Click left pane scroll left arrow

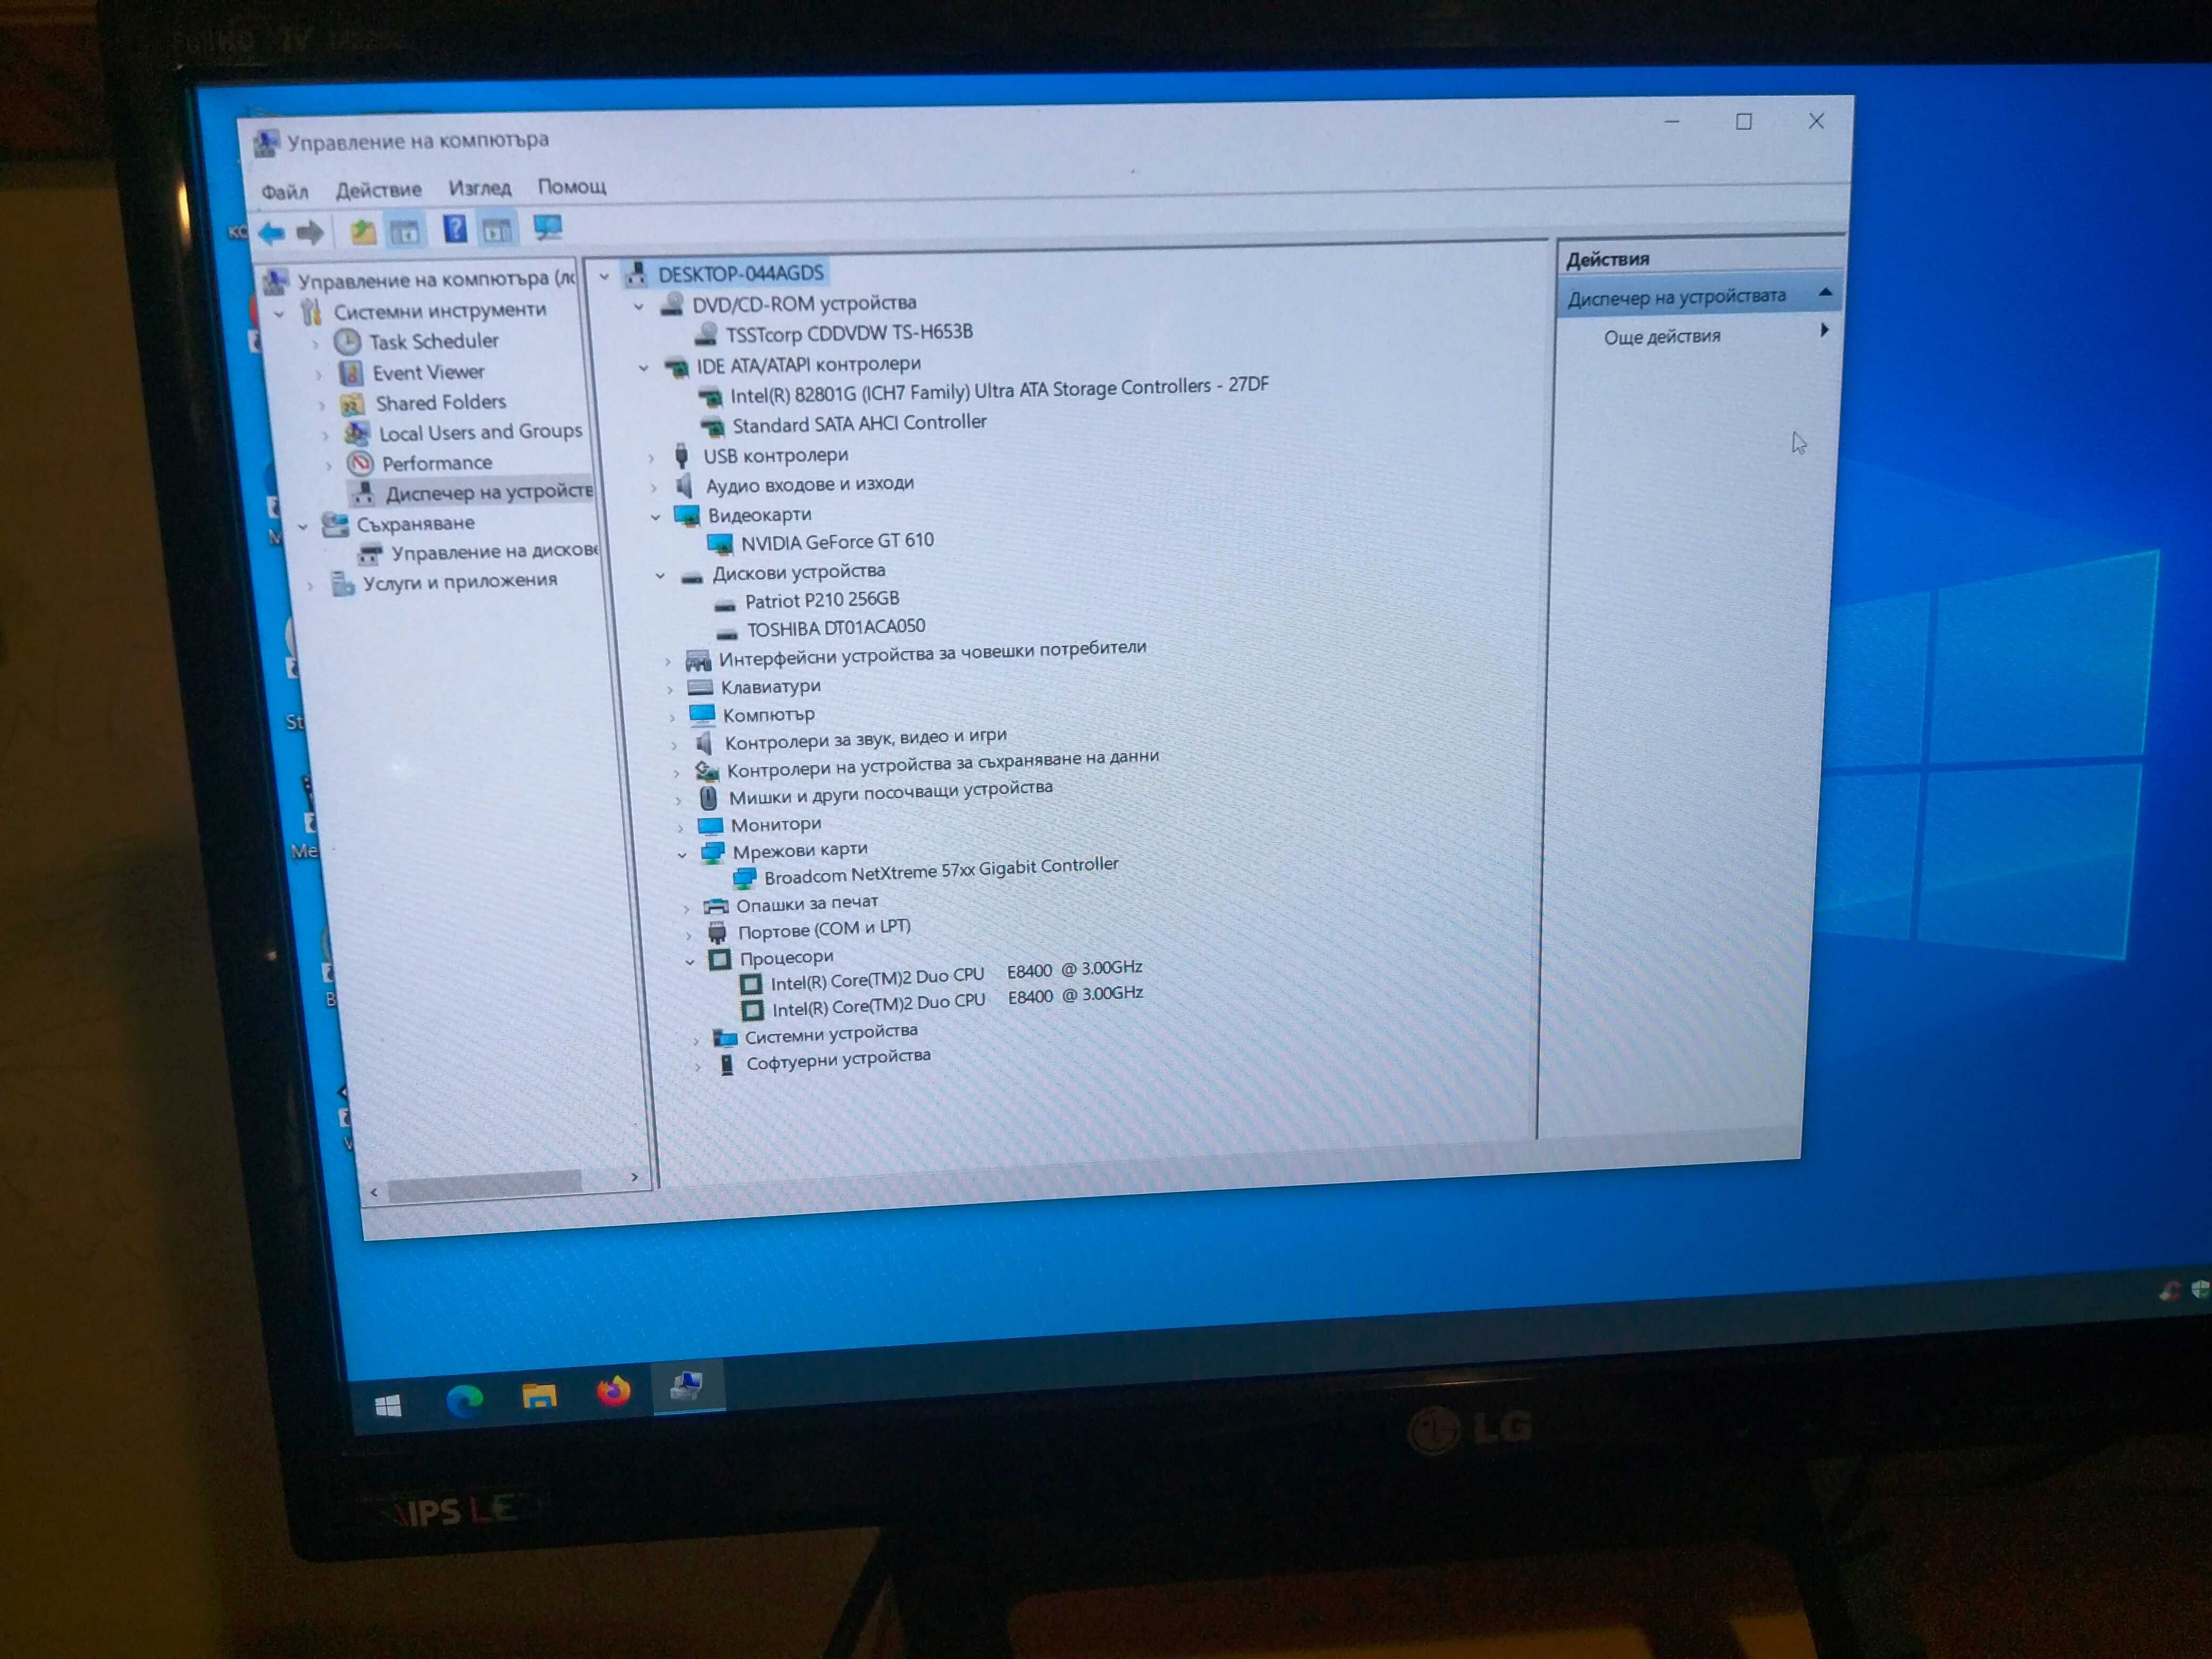(x=373, y=1192)
